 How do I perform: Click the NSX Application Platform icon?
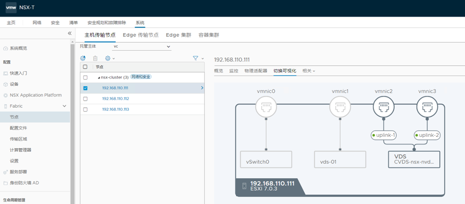(x=5, y=95)
